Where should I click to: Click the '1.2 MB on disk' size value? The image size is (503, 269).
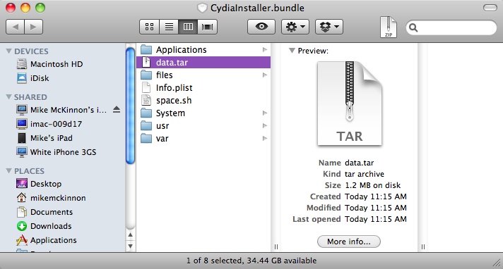click(x=373, y=185)
